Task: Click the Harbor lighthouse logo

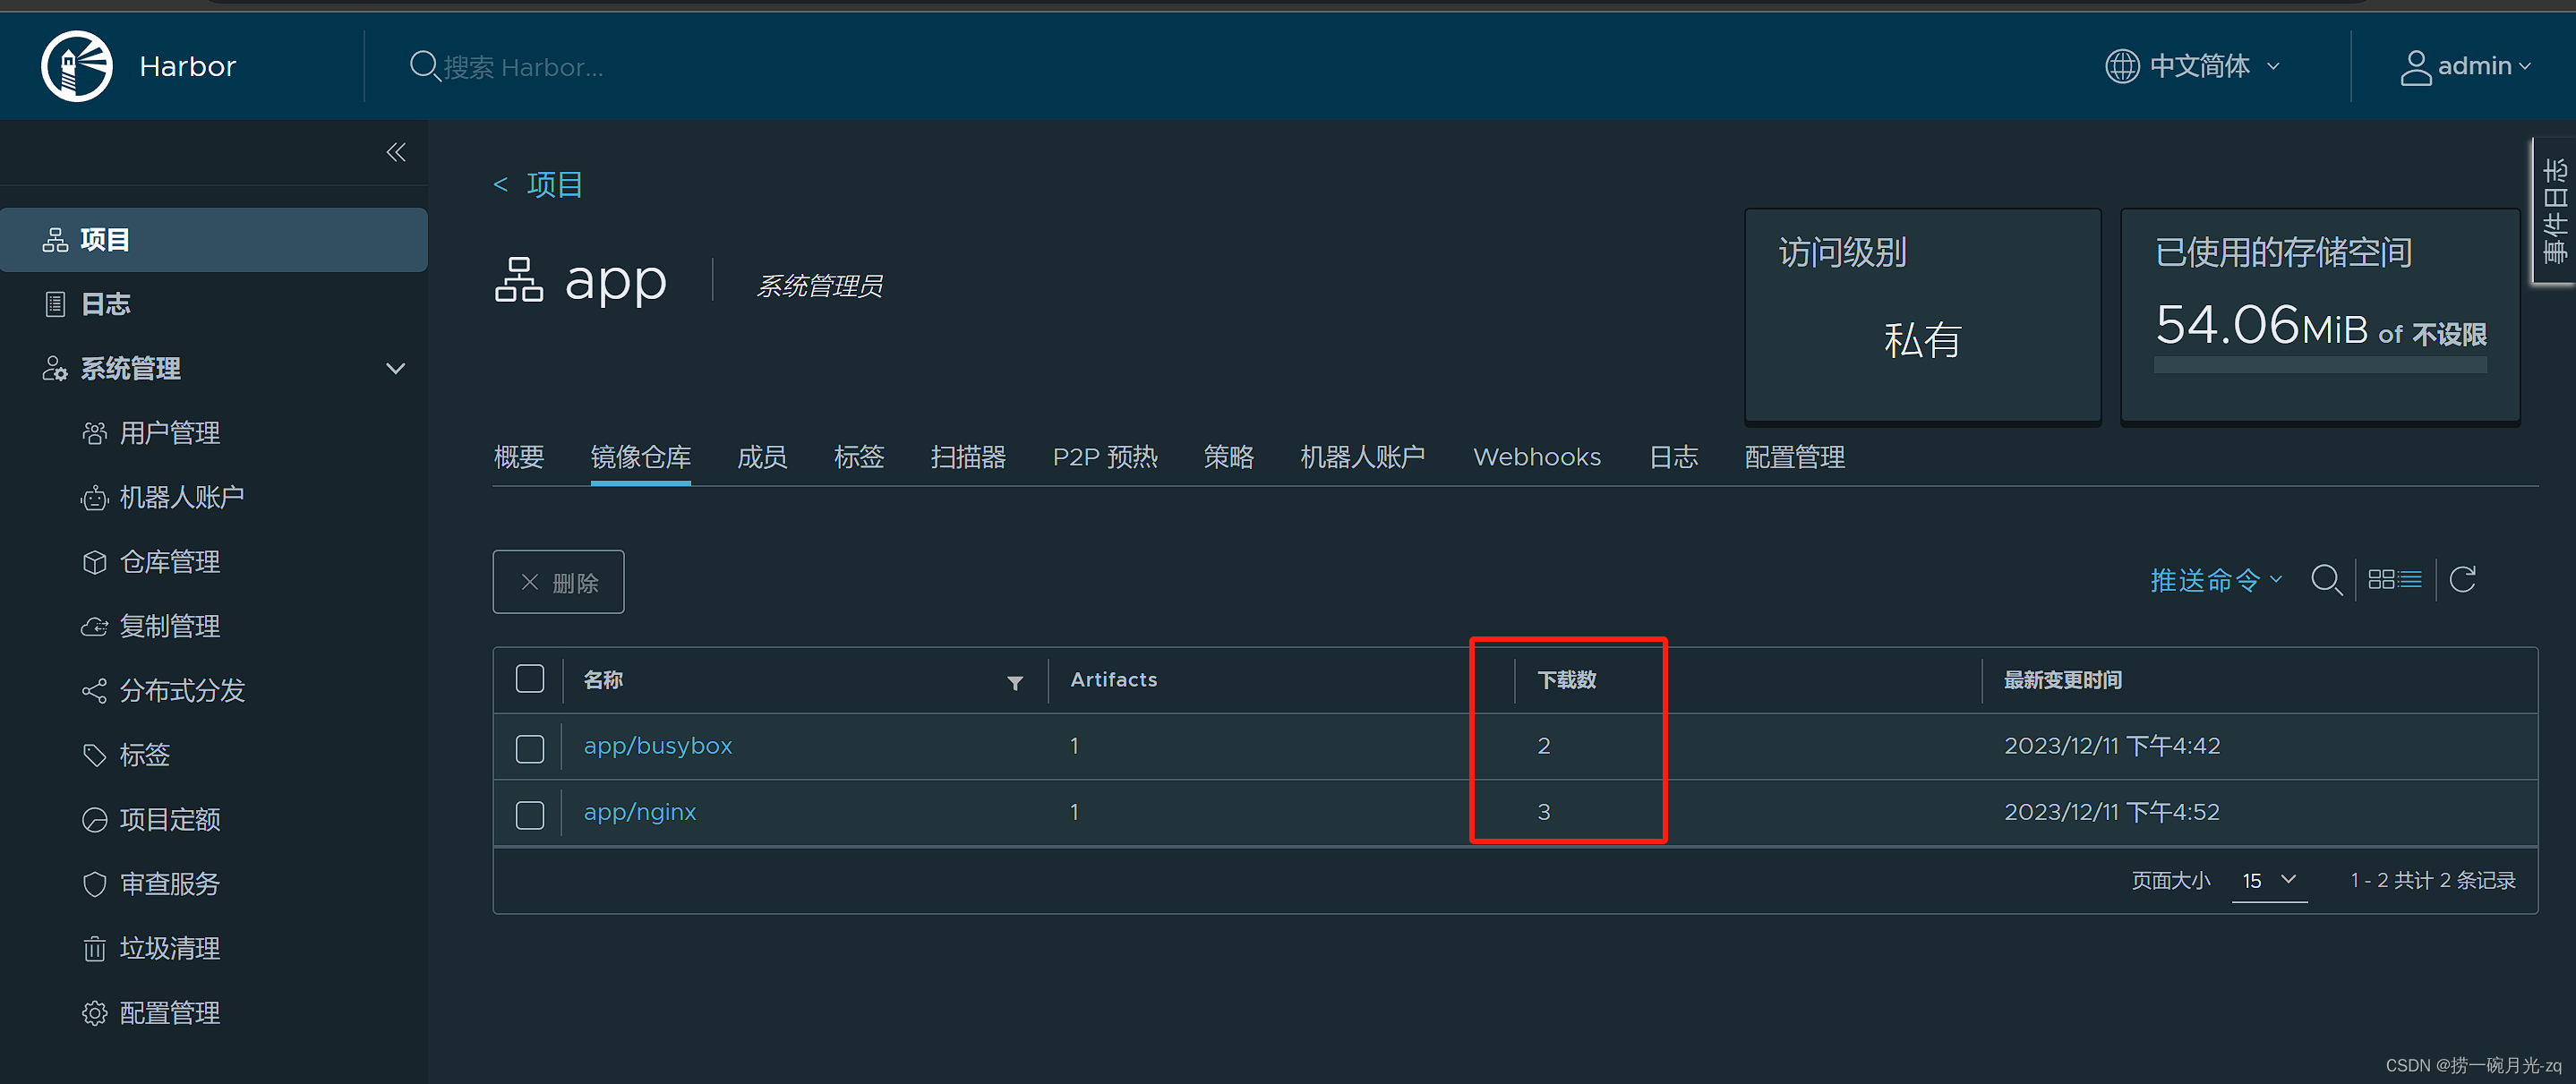Action: [x=77, y=66]
